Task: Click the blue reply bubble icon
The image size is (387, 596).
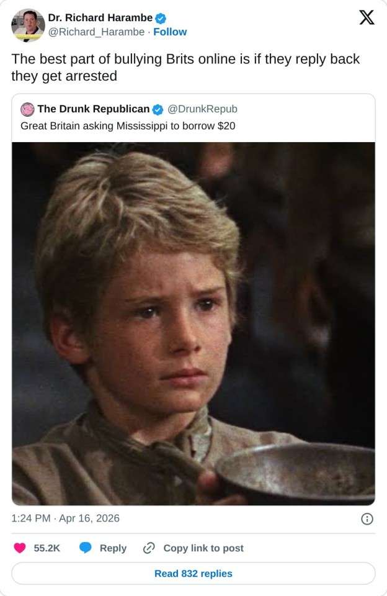Action: point(86,548)
